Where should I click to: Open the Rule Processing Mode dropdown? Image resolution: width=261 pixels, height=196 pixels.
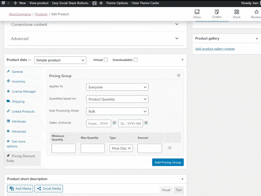point(117,111)
